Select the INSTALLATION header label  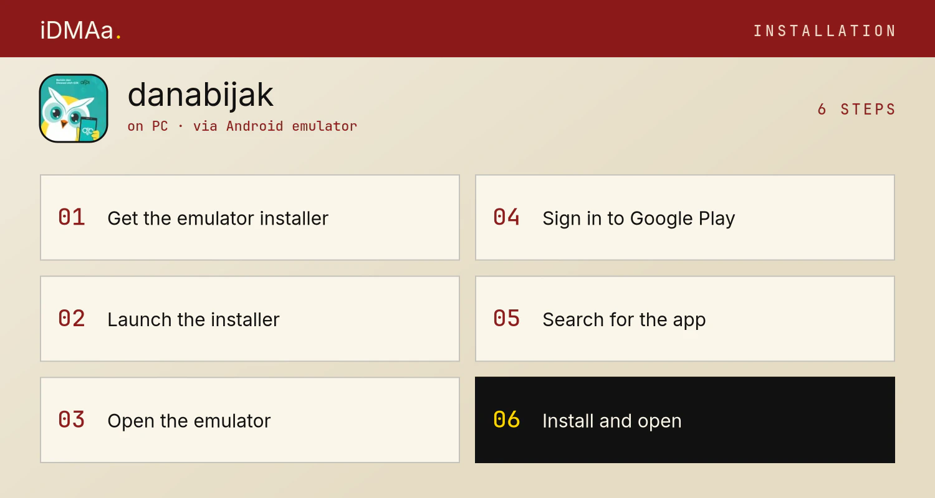point(824,31)
